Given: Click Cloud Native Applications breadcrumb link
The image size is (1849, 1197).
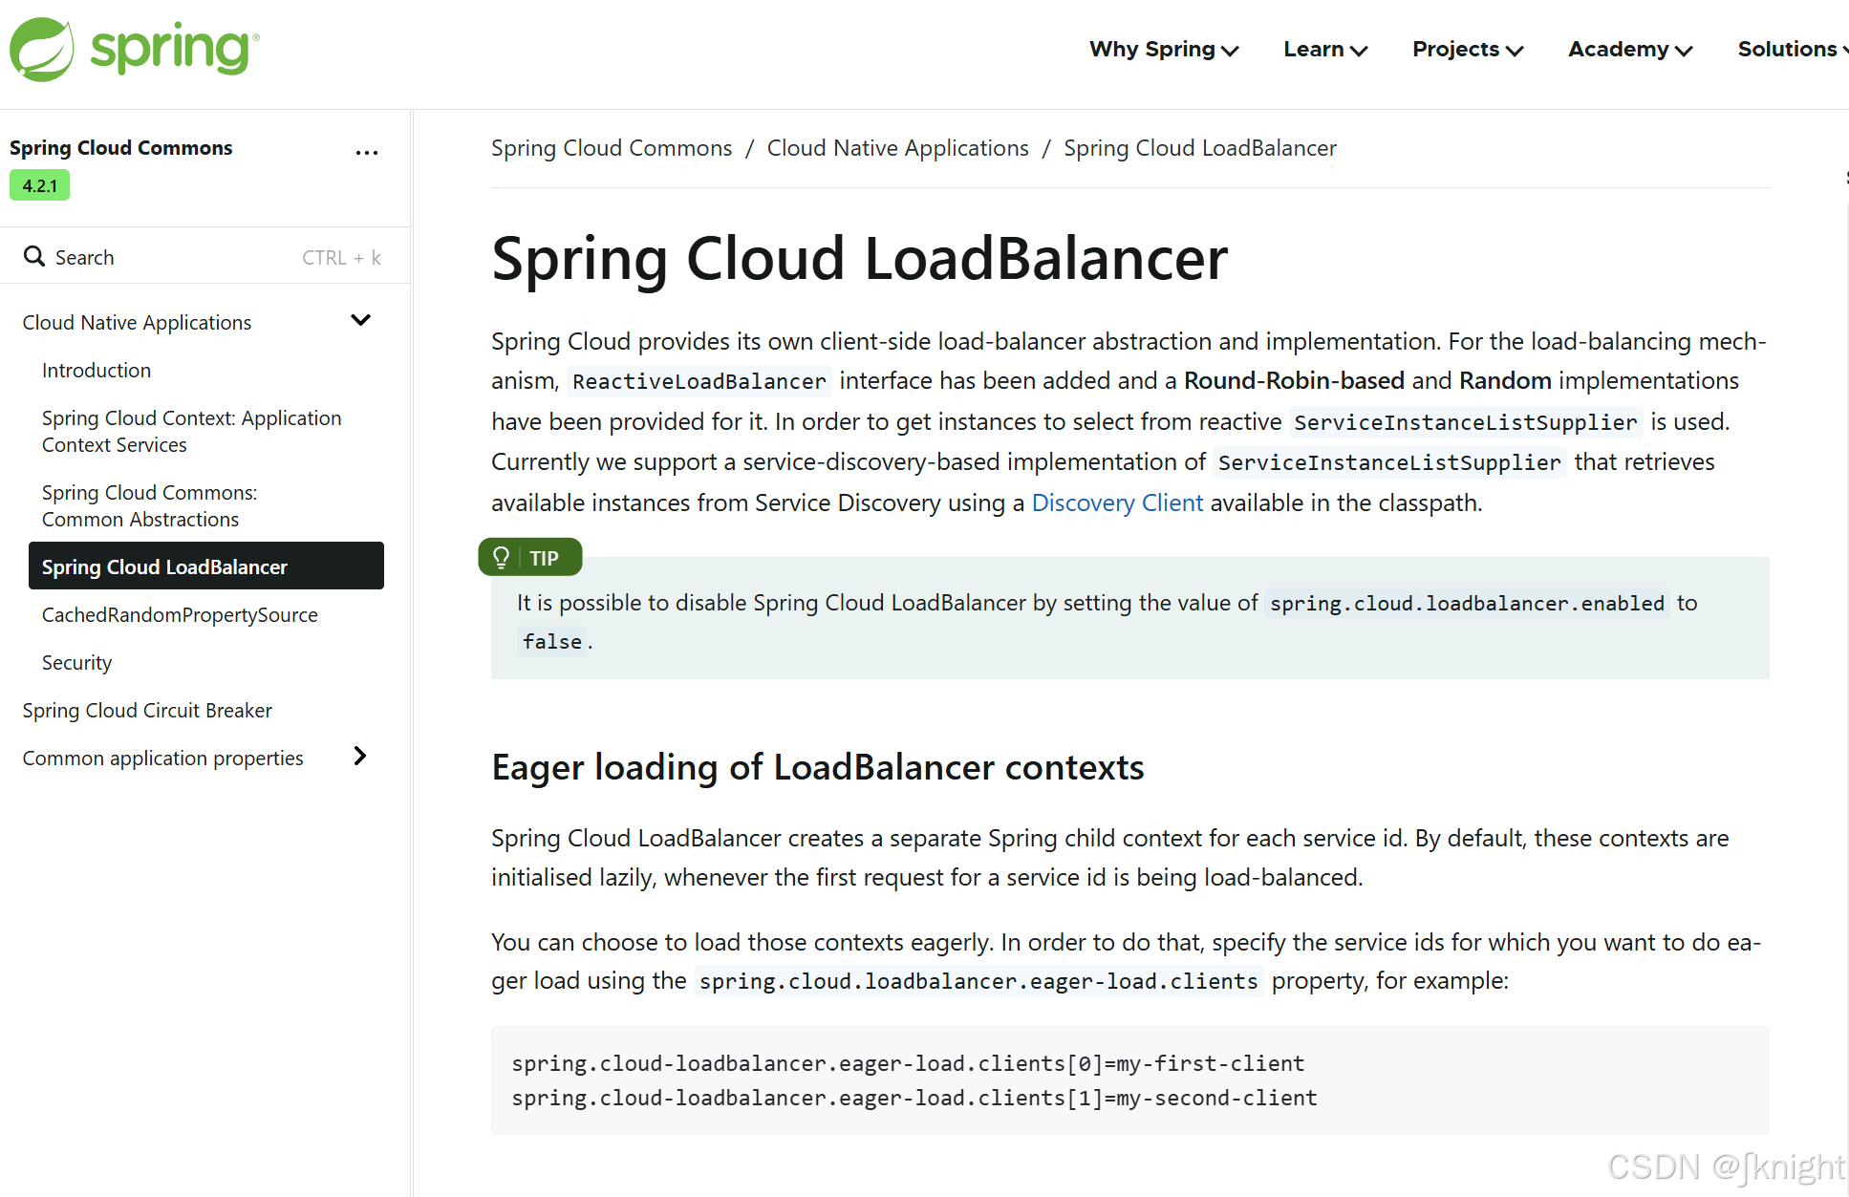Looking at the screenshot, I should [897, 148].
